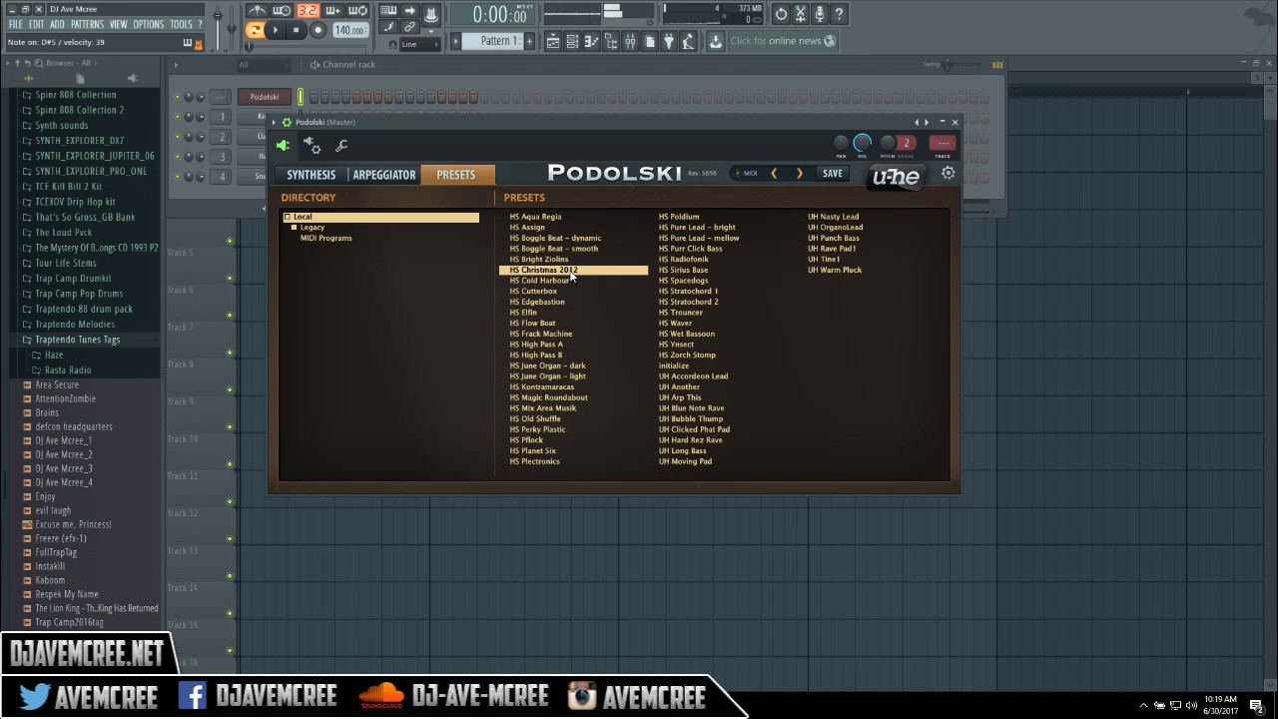Open Podolski's plugin processing wrench icon
Screen dimensions: 1278x719
(x=340, y=146)
